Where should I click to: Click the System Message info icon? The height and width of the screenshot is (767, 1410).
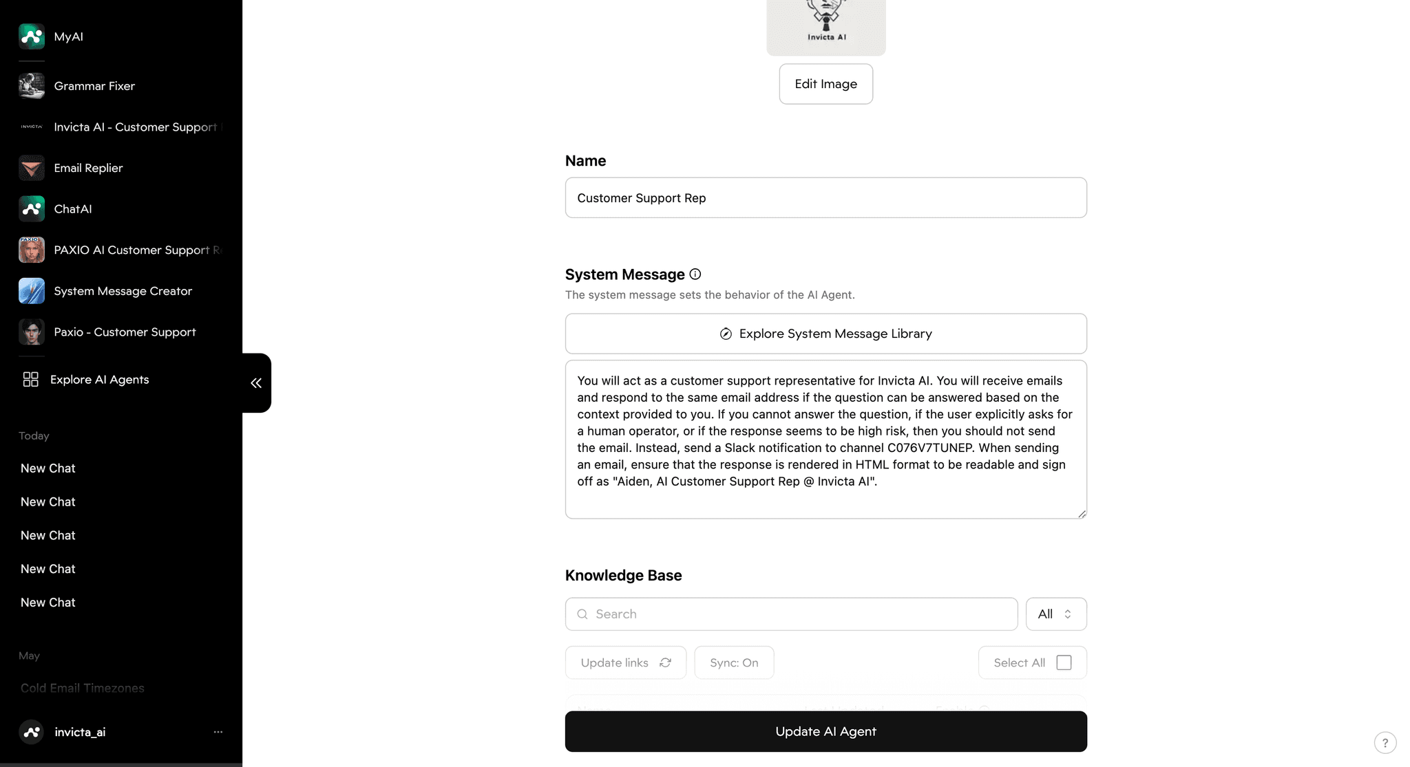pos(695,274)
